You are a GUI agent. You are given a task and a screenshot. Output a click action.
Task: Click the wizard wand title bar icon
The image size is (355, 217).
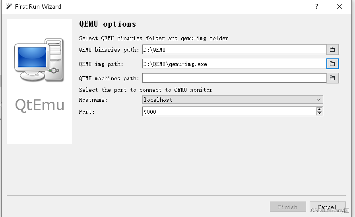tap(9, 6)
